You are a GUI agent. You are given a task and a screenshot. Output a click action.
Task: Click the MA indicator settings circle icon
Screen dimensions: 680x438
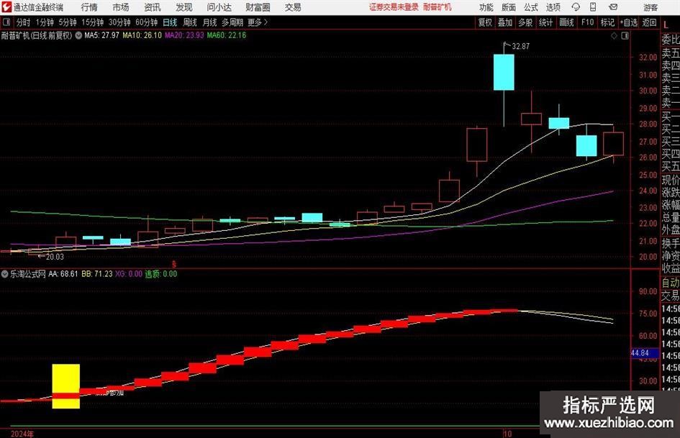[x=78, y=35]
